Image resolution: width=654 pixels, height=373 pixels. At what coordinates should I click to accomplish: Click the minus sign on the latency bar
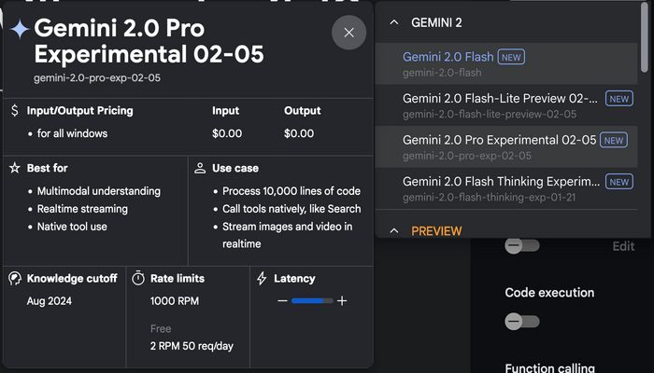282,301
